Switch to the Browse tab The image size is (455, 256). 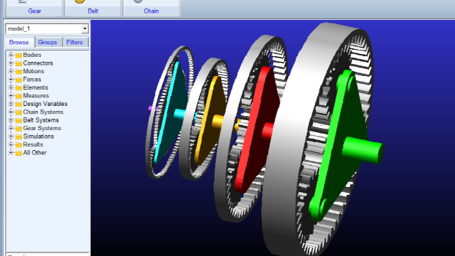(19, 43)
